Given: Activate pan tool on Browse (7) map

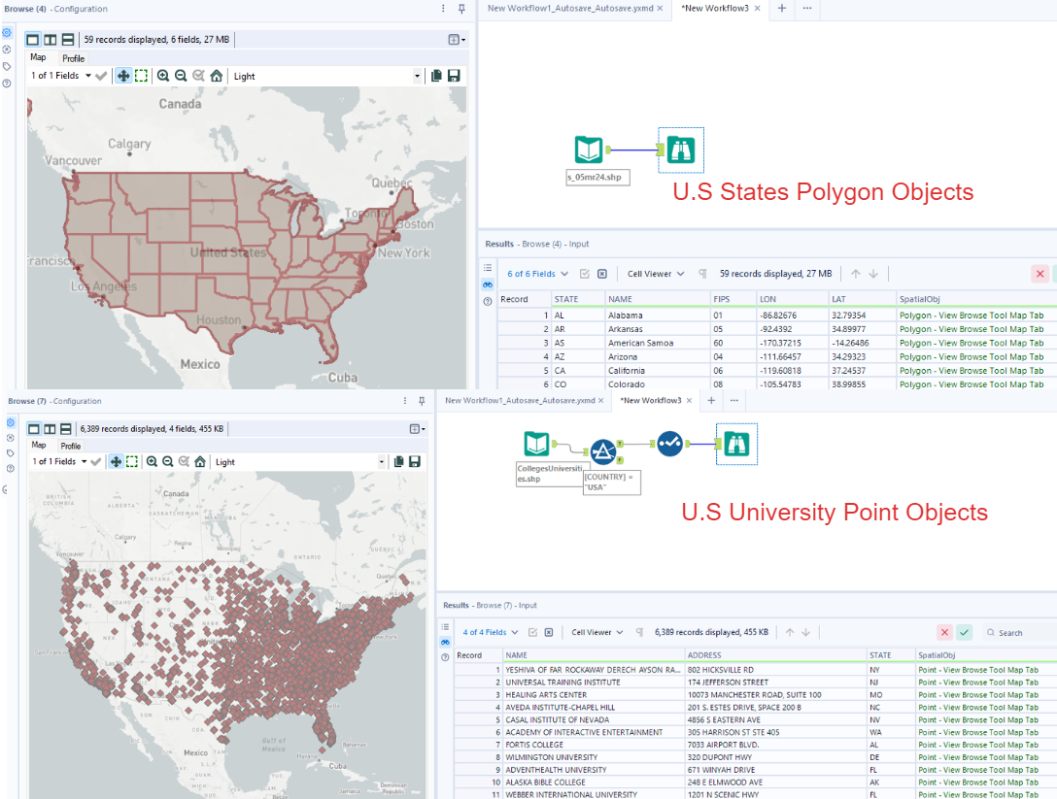Looking at the screenshot, I should [116, 461].
